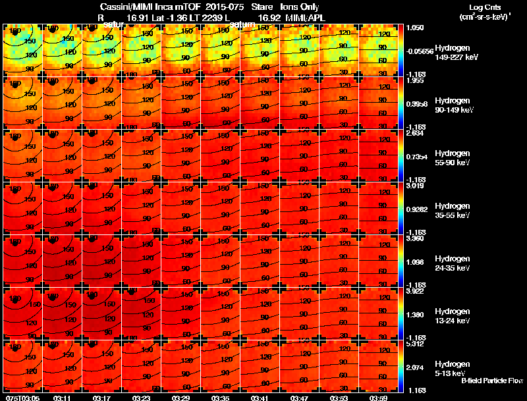Screen dimensions: 527x401
Task: Click the 1.050 colorbar maximum value
Action: point(416,28)
